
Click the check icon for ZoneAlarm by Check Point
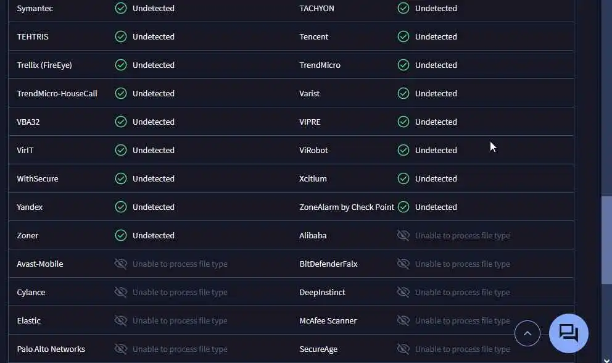pos(403,207)
